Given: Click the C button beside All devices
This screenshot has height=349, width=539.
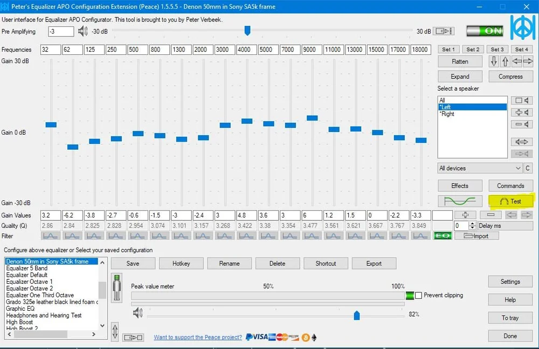Looking at the screenshot, I should [528, 168].
